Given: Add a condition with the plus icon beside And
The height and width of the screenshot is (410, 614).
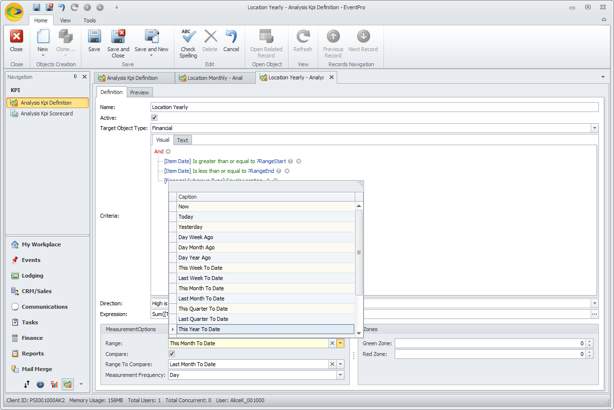Looking at the screenshot, I should (168, 151).
